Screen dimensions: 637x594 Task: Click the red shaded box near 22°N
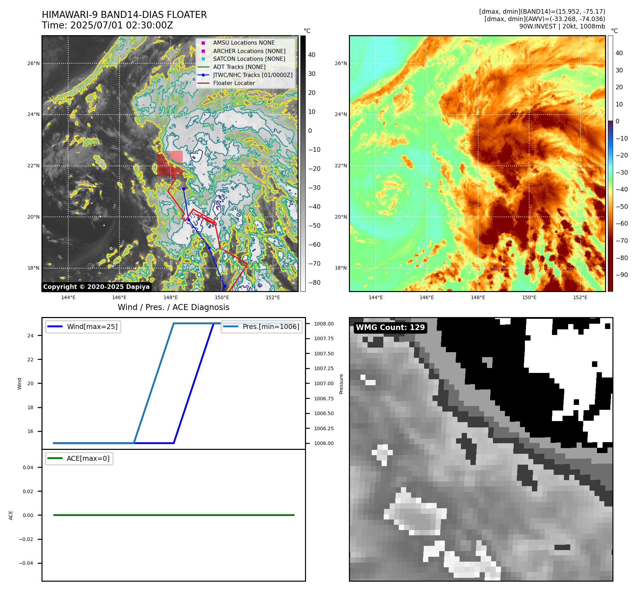170,163
